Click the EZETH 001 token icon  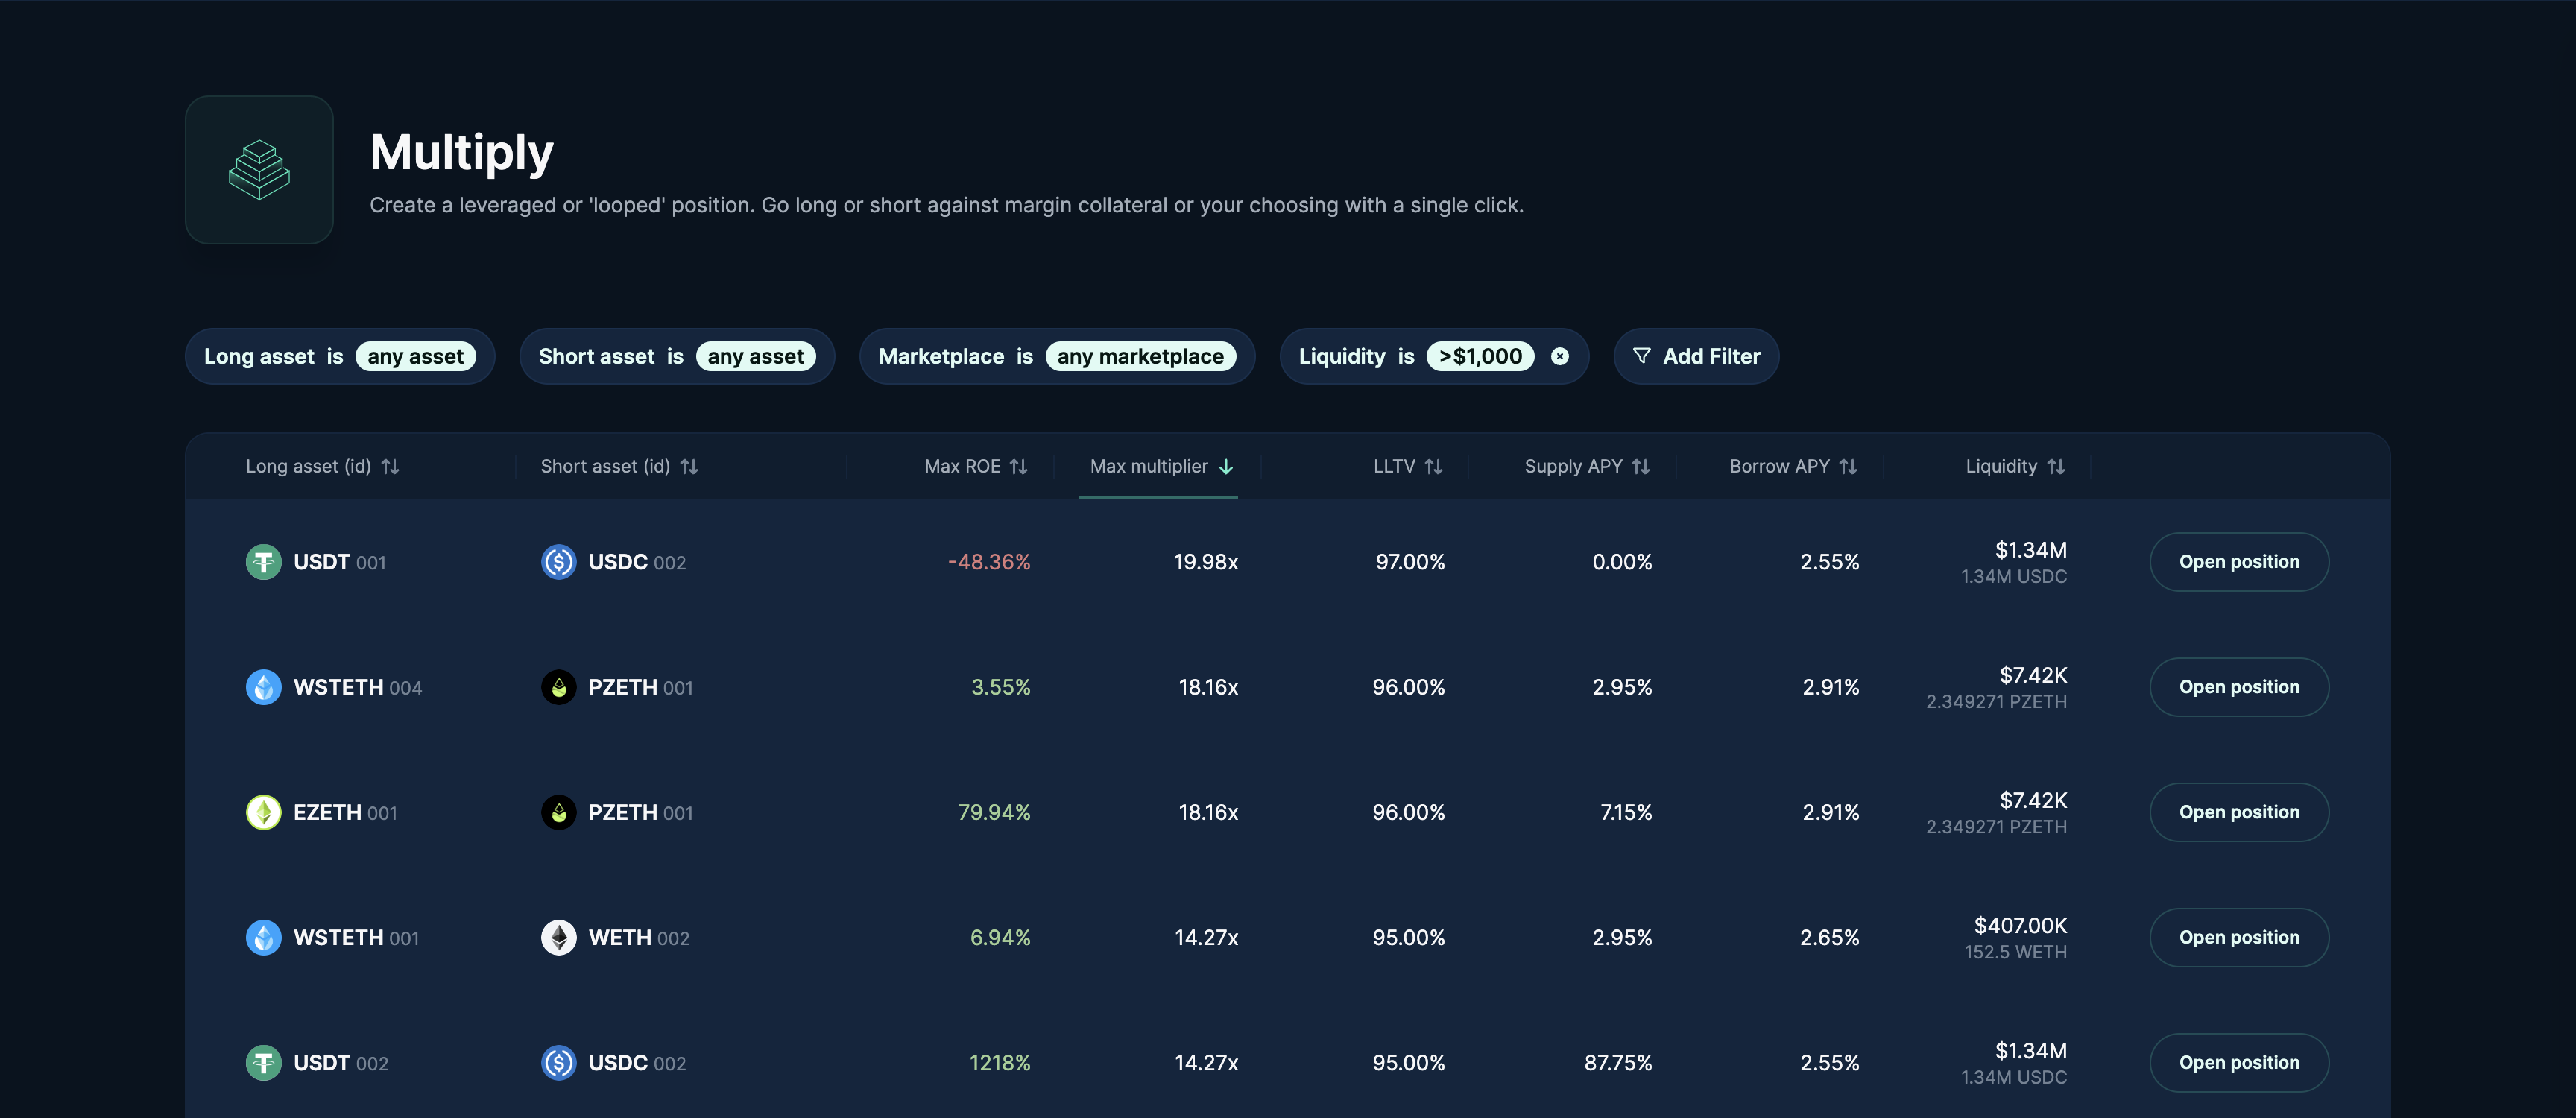[264, 812]
